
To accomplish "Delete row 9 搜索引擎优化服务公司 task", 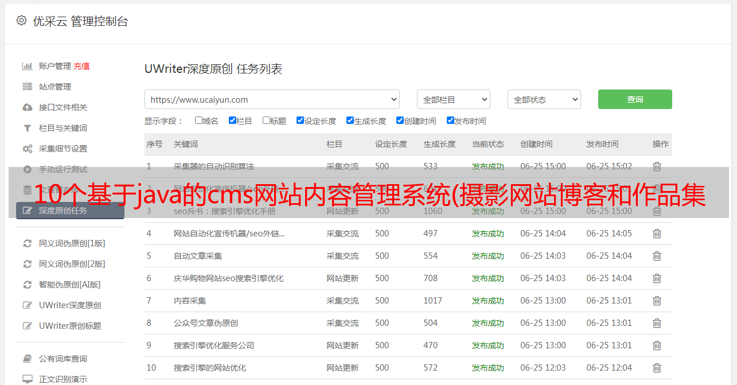I will [657, 345].
